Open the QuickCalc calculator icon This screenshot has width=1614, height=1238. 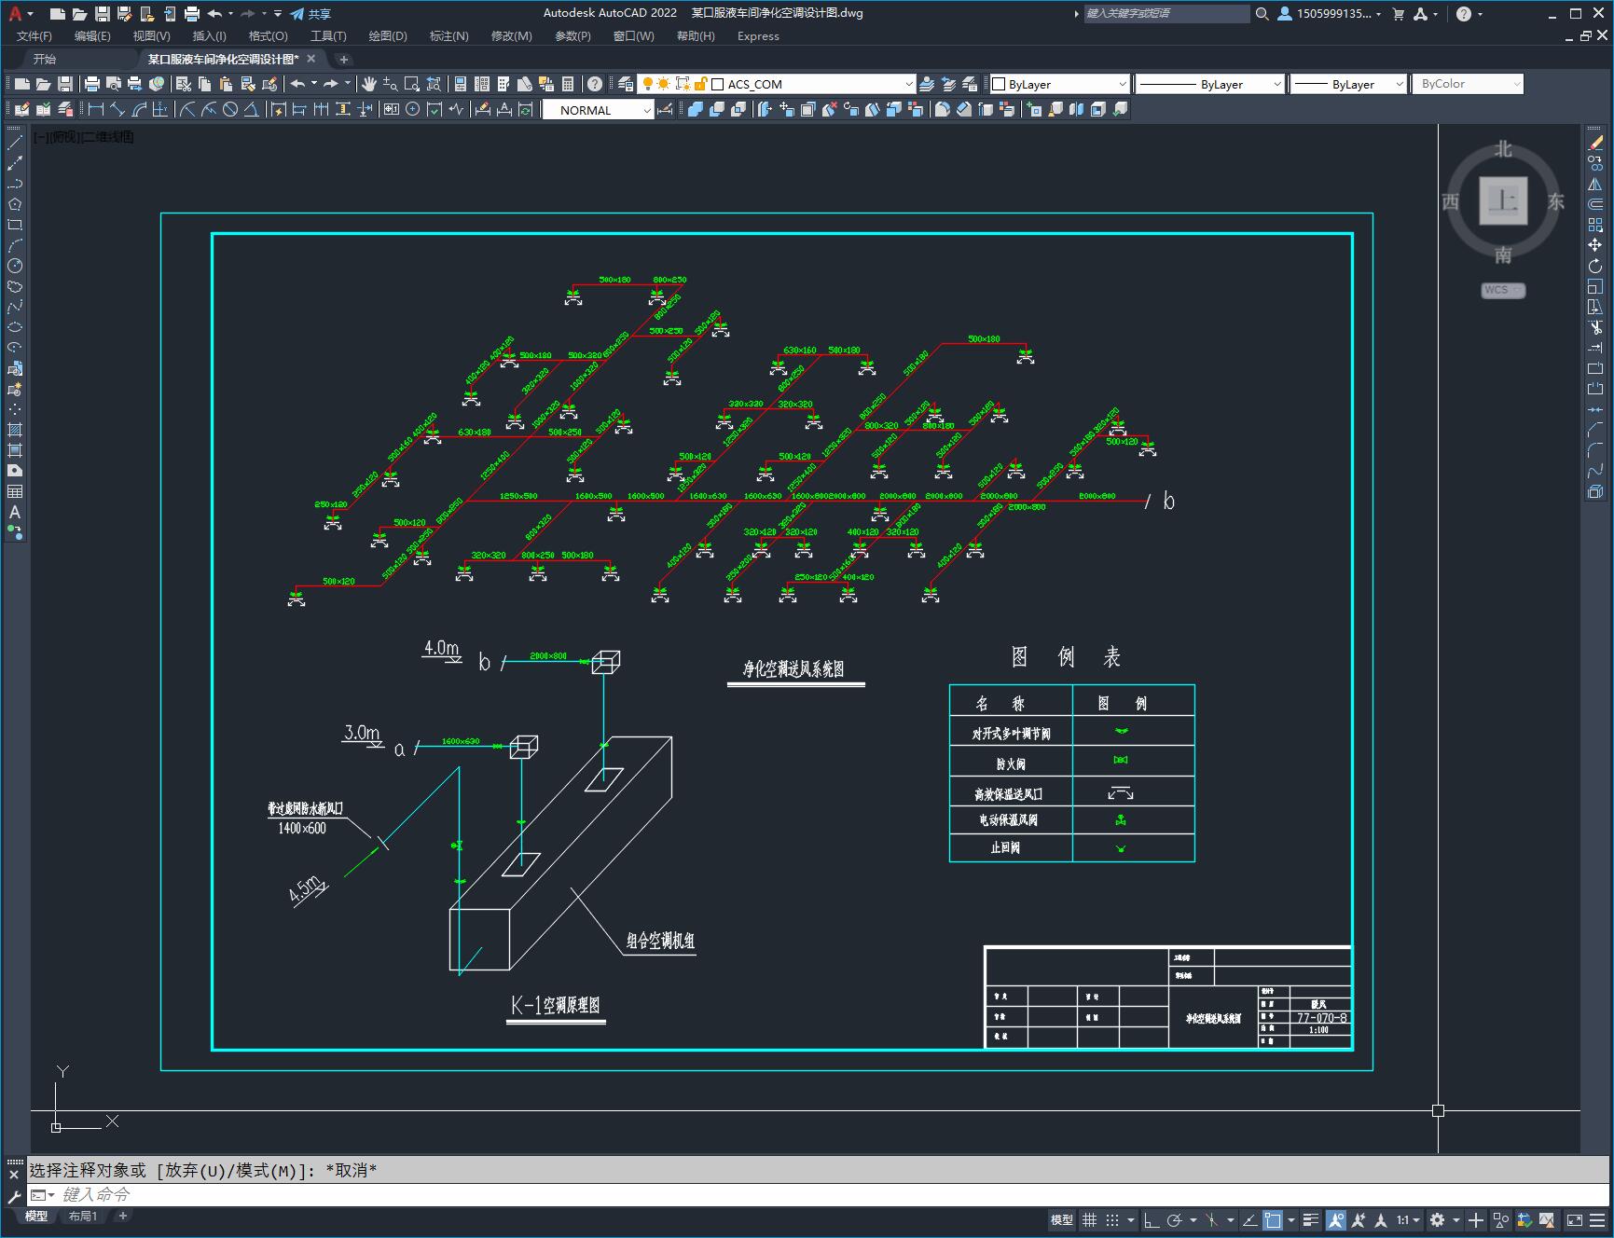[568, 84]
